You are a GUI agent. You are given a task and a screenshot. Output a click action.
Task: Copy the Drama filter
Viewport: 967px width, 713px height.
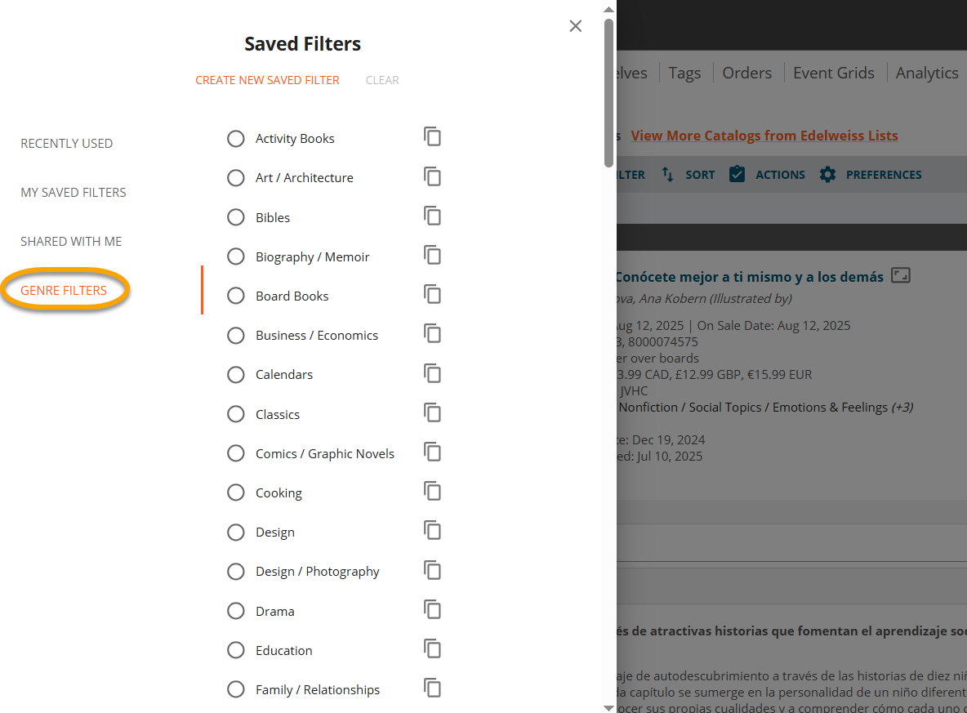coord(432,610)
